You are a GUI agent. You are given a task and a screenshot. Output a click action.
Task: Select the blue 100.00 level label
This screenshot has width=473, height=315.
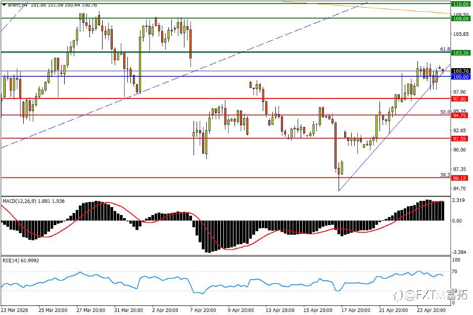click(x=460, y=77)
